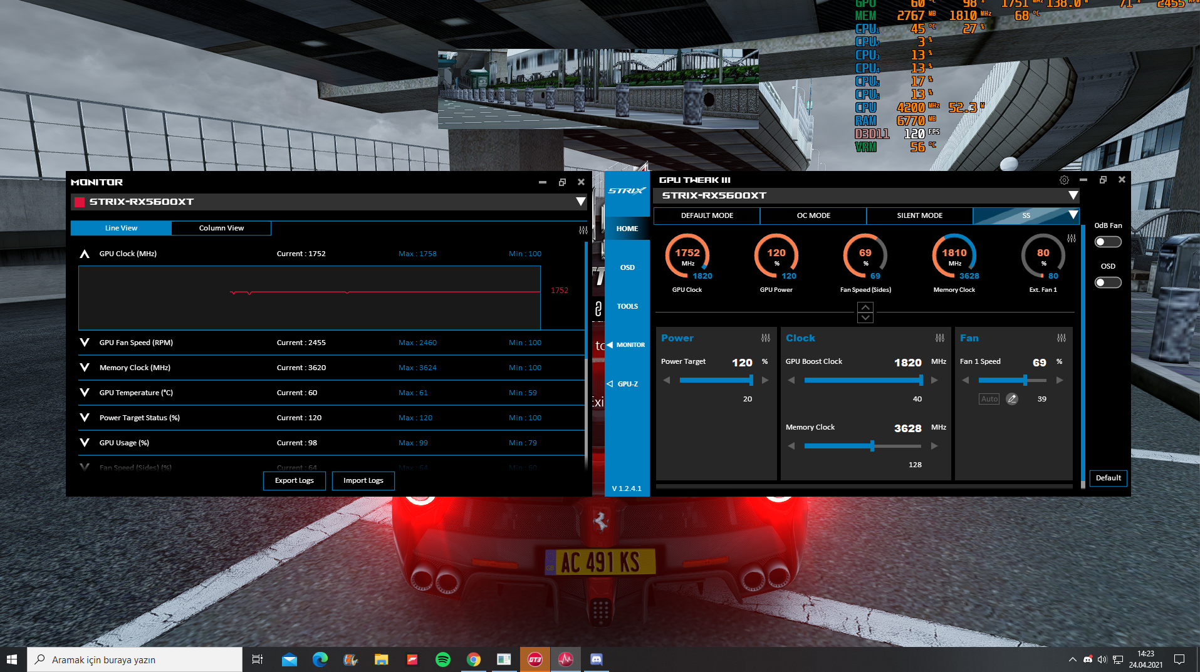
Task: Decrease Power Target with left arrow
Action: 667,380
